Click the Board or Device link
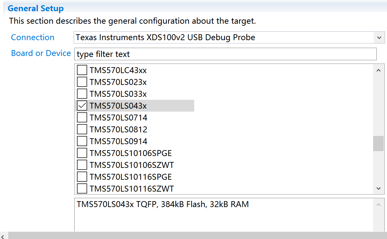387x239 pixels. 41,53
